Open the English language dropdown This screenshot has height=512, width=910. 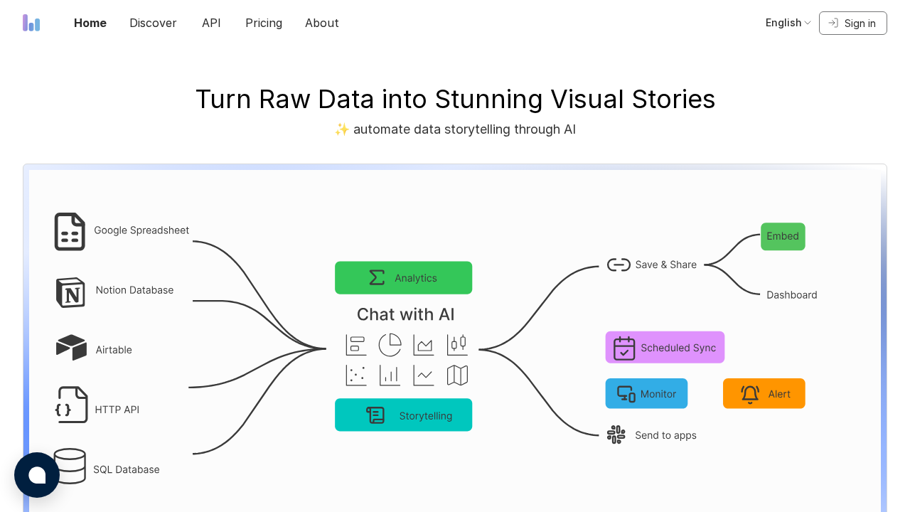click(x=788, y=23)
